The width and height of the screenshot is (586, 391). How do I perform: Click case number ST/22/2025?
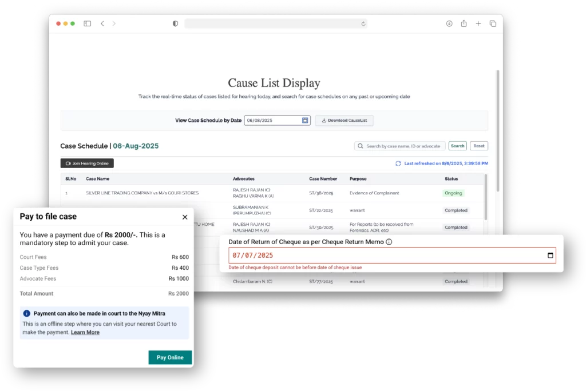pos(320,210)
